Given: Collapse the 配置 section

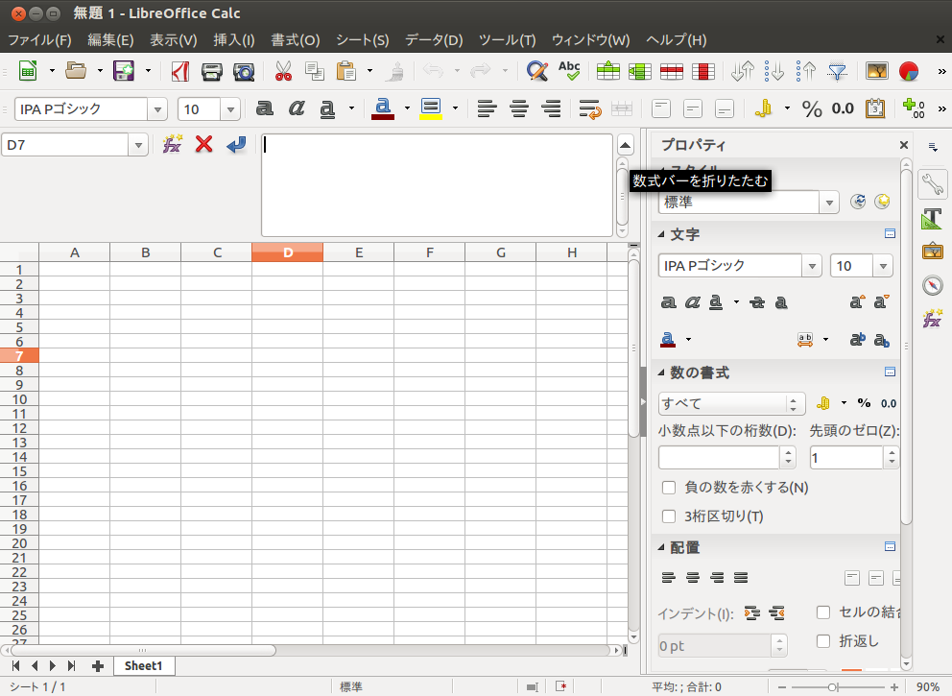Looking at the screenshot, I should pyautogui.click(x=661, y=547).
